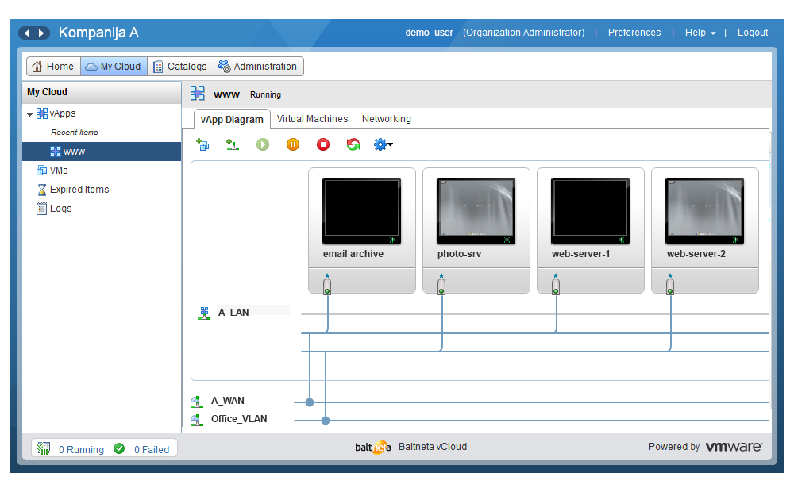Image resolution: width=794 pixels, height=492 pixels.
Task: Click the Logout link
Action: coord(753,33)
